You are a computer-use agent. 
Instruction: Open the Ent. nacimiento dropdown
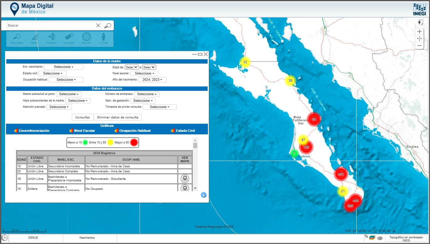(64, 67)
